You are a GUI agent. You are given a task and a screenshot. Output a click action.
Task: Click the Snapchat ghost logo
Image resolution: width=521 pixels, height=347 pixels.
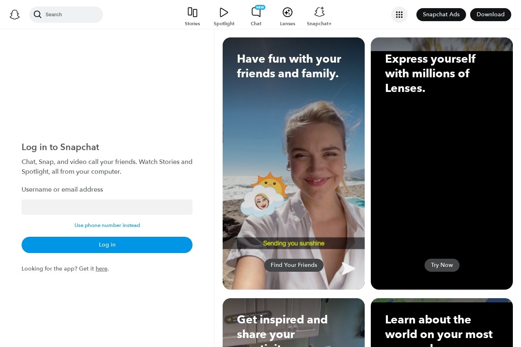pyautogui.click(x=15, y=15)
